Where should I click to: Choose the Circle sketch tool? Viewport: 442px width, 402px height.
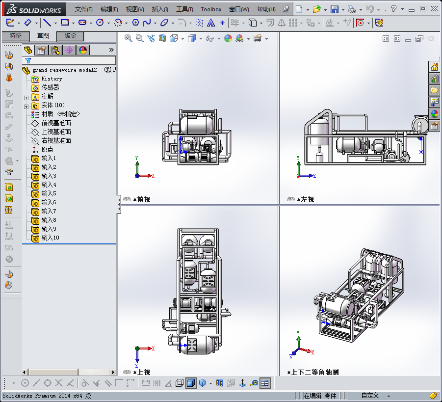coord(100,23)
